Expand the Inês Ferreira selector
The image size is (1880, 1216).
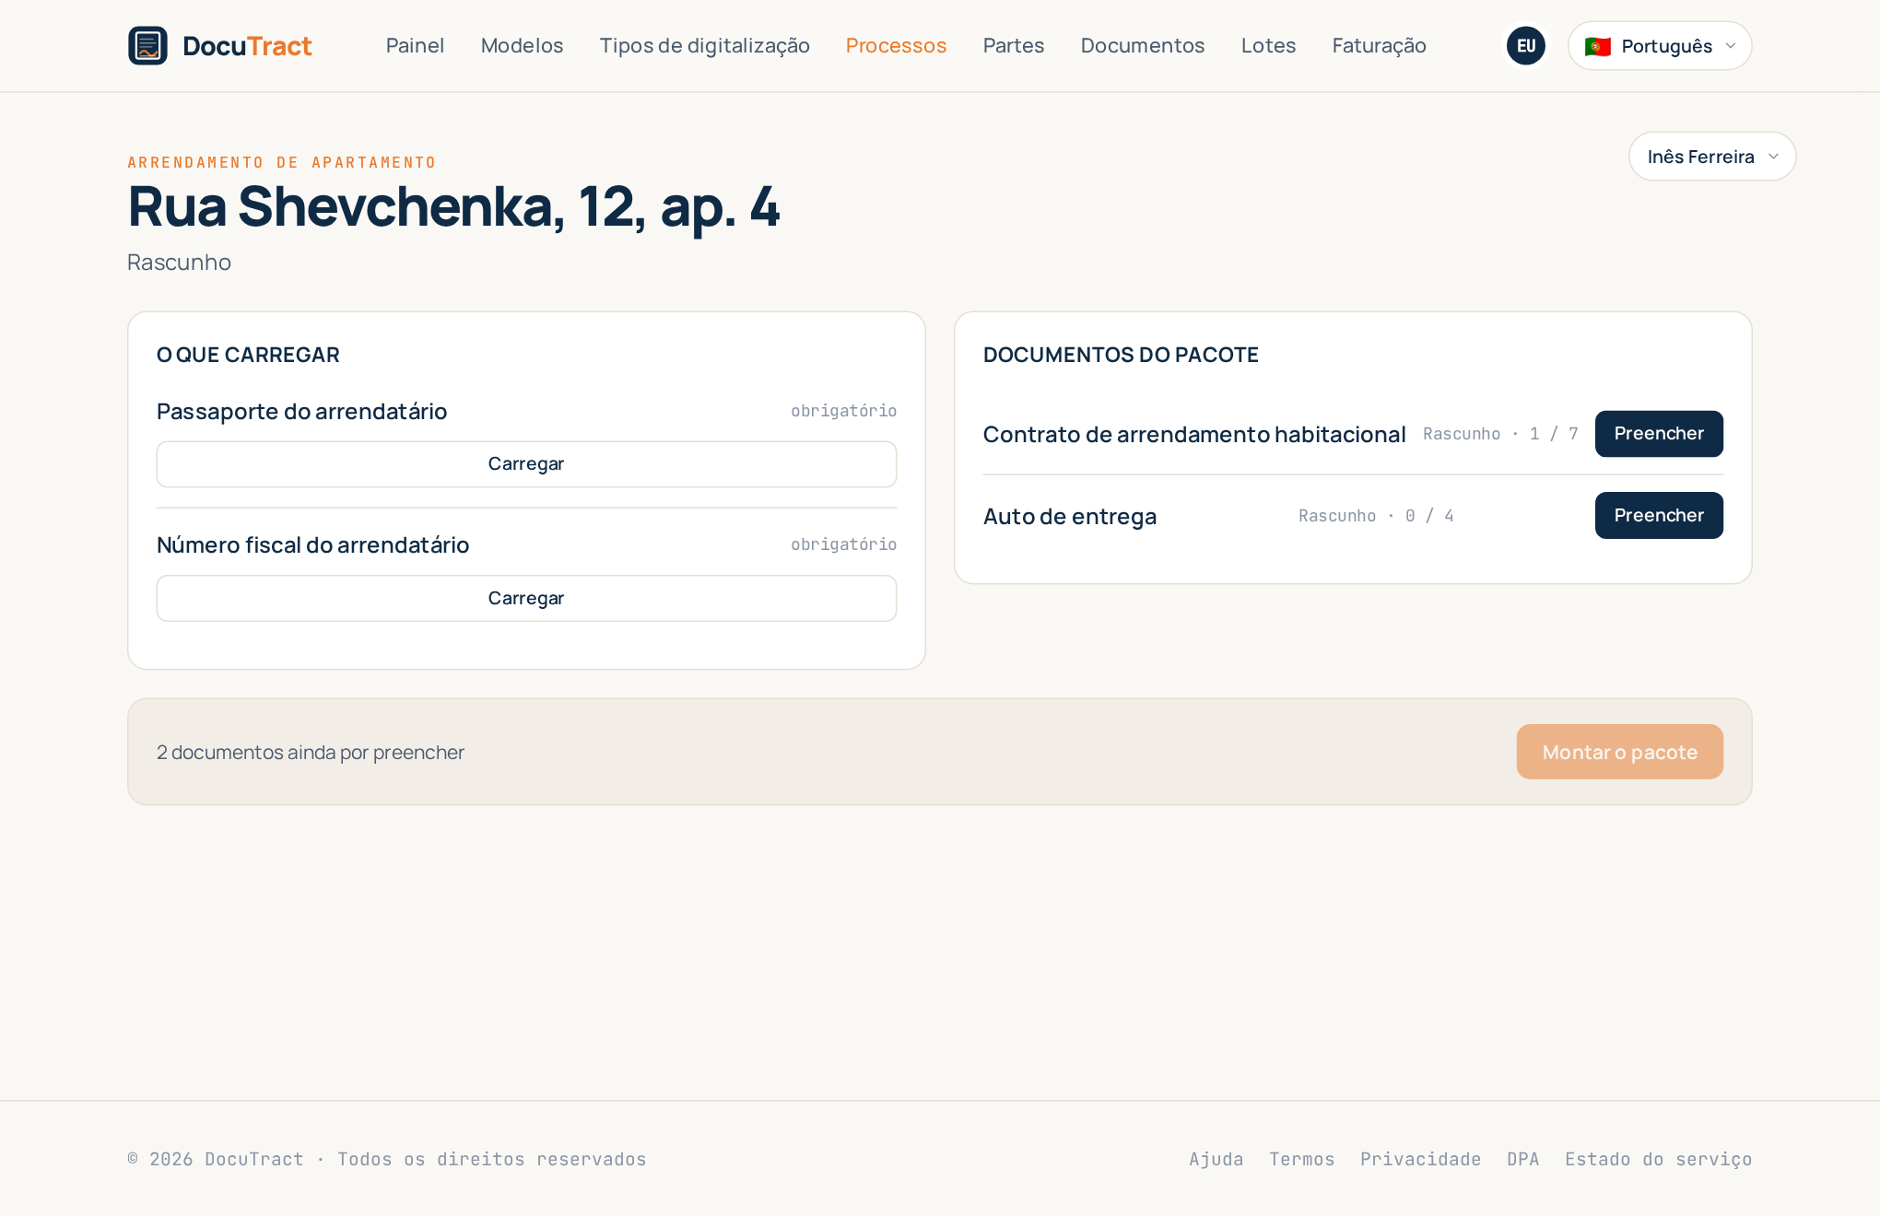1712,157
